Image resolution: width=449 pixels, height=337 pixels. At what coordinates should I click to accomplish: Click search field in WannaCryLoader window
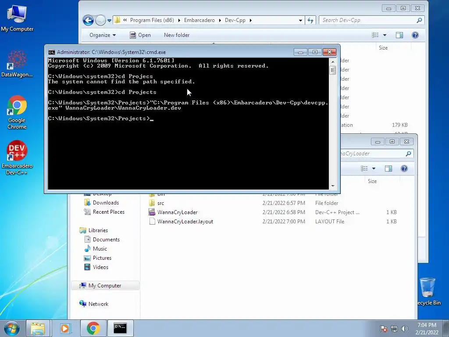click(372, 154)
